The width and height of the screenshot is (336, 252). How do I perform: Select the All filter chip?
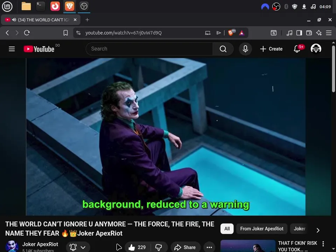227,229
